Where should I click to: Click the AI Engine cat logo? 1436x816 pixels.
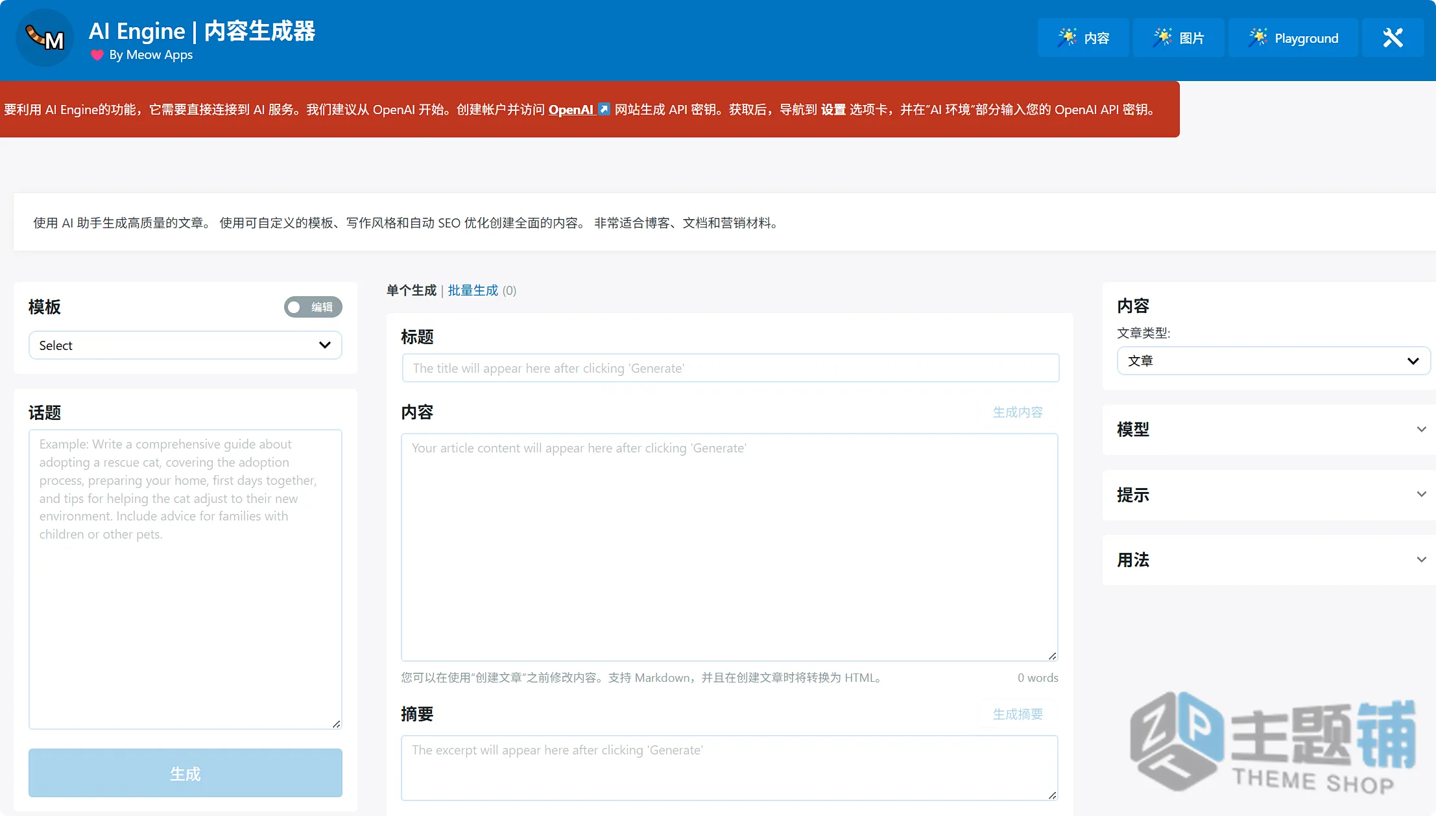point(45,38)
